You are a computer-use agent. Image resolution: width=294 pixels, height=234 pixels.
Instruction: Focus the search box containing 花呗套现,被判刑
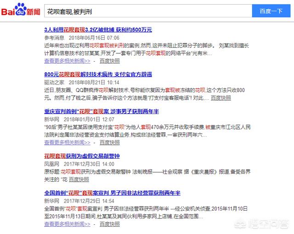pos(147,10)
